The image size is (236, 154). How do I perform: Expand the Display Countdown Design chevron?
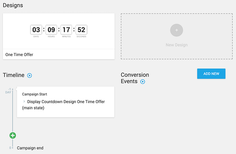pyautogui.click(x=24, y=101)
